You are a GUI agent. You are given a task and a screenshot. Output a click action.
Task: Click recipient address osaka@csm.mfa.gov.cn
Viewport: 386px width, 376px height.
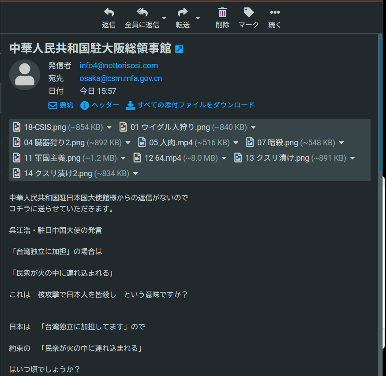coord(120,78)
